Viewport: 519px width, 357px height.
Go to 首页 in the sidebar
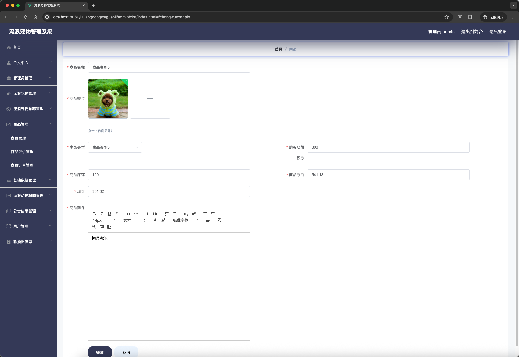(x=28, y=47)
